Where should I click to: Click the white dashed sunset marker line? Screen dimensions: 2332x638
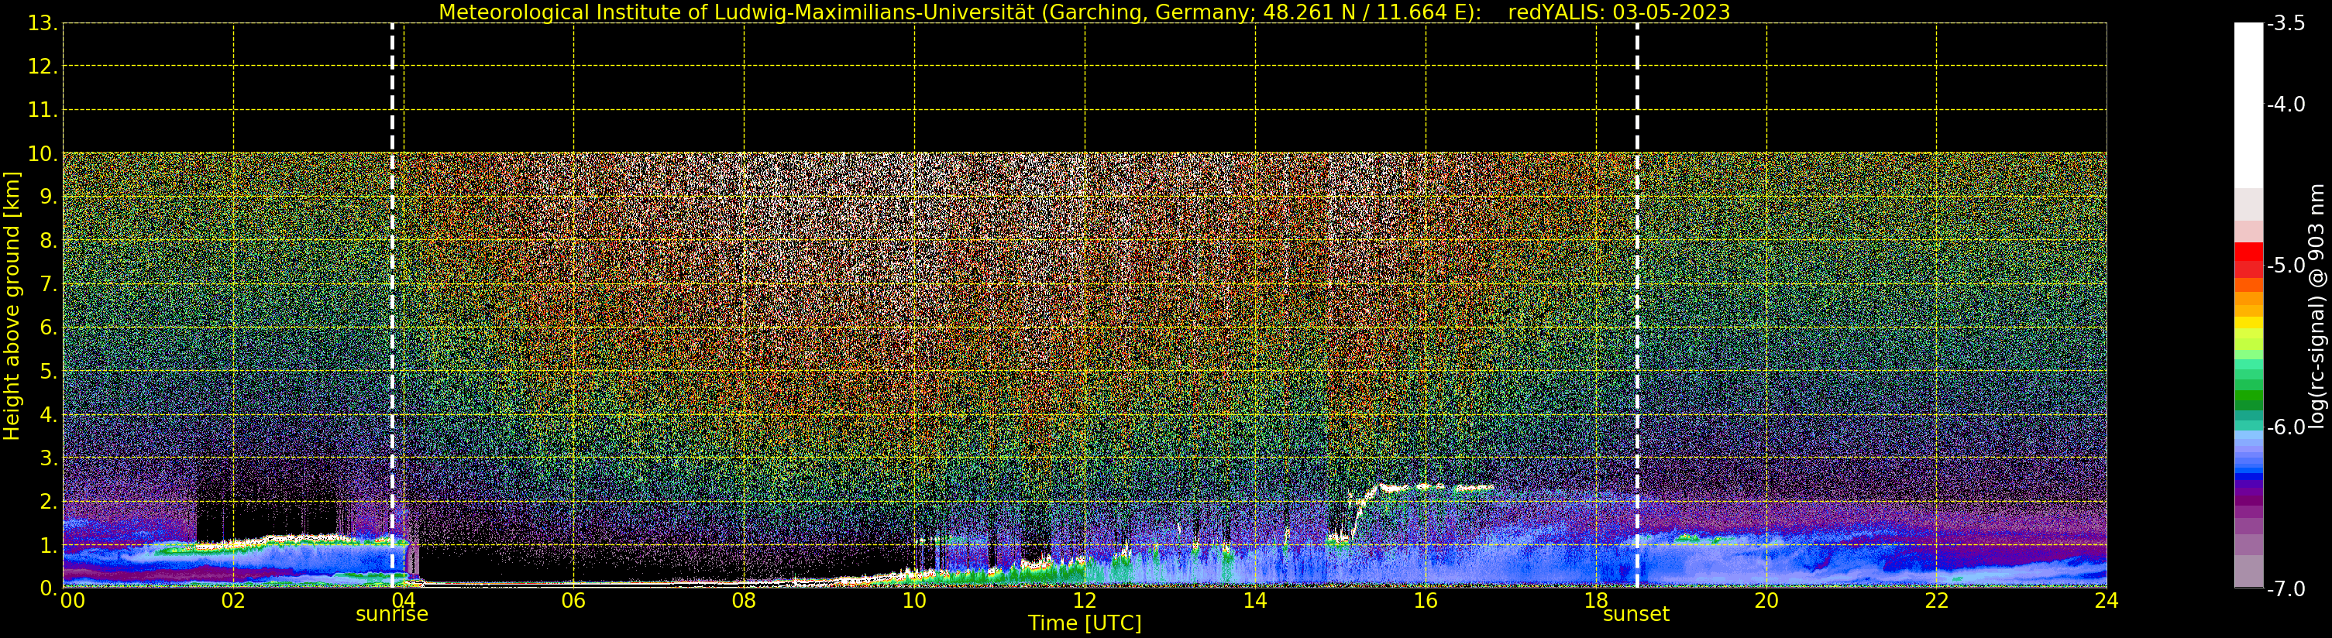1637,306
